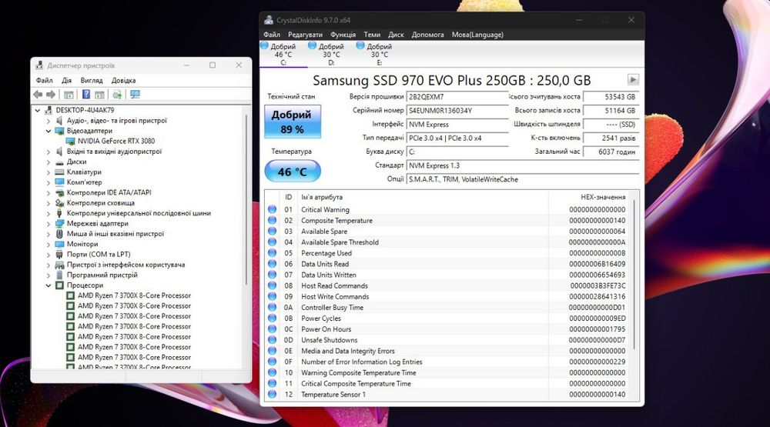The height and width of the screenshot is (427, 770).
Task: Click the CrystalDiskInfo title bar app icon
Action: click(269, 20)
